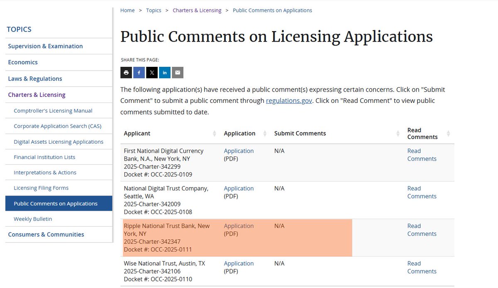Open Public Comments on Applications breadcrumb
Image resolution: width=498 pixels, height=288 pixels.
272,10
